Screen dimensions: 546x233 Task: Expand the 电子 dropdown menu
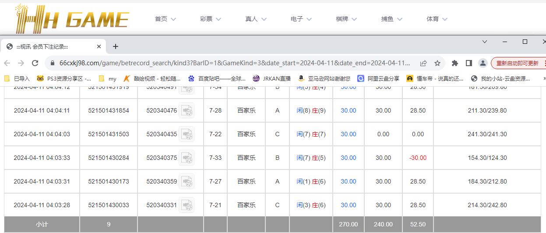(301, 19)
